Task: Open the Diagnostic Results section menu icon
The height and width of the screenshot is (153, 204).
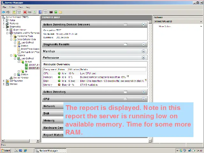Action: click(125, 45)
